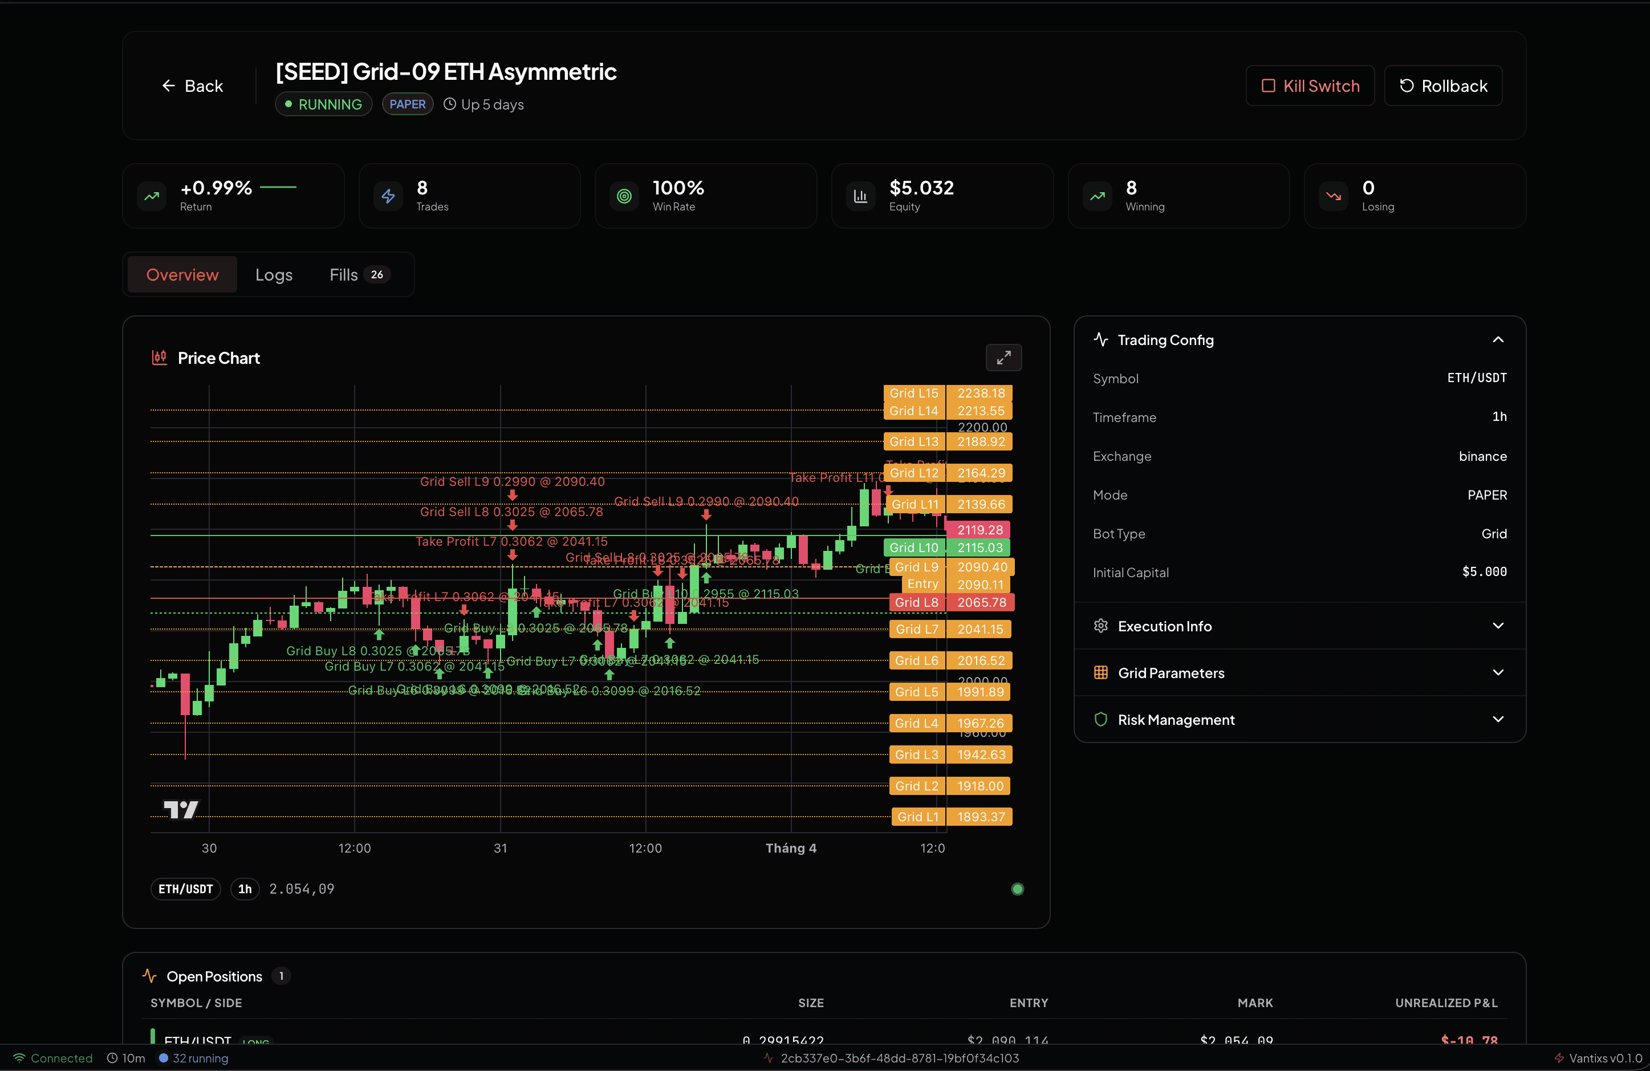Viewport: 1650px width, 1071px height.
Task: Click the Back button
Action: pos(193,86)
